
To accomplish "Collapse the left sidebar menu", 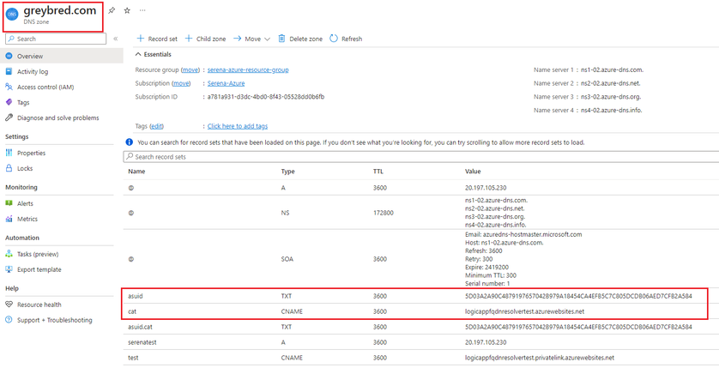I will [116, 39].
